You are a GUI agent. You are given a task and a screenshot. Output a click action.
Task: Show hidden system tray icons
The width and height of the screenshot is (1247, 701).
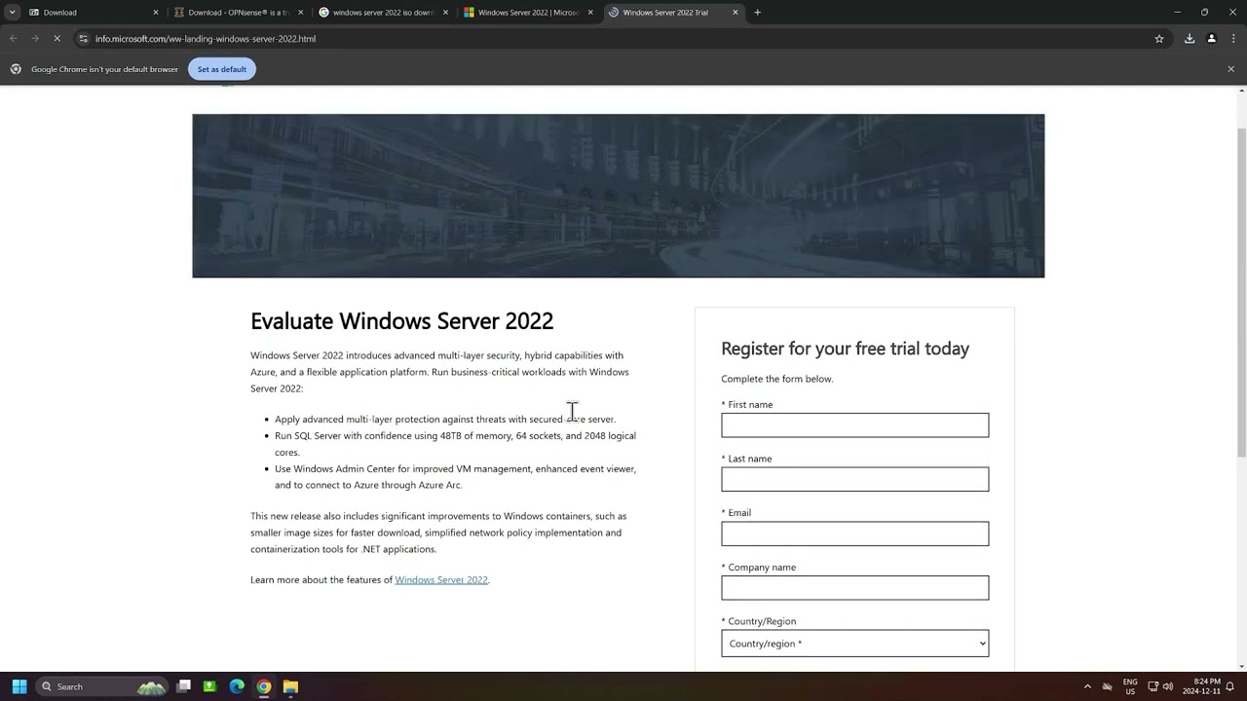(x=1087, y=686)
